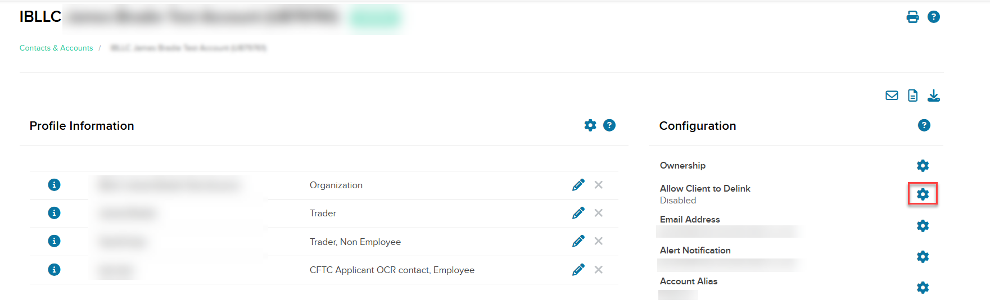
Task: Open Alert Notification gear settings
Action: [923, 256]
